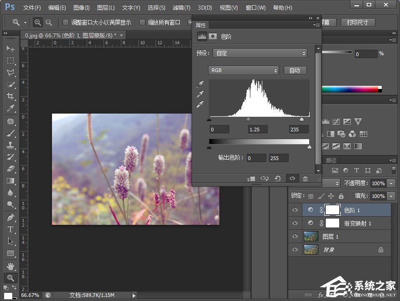Screen dimensions: 400x301
Task: Open the layer opacity dropdown arrow
Action: 391,183
